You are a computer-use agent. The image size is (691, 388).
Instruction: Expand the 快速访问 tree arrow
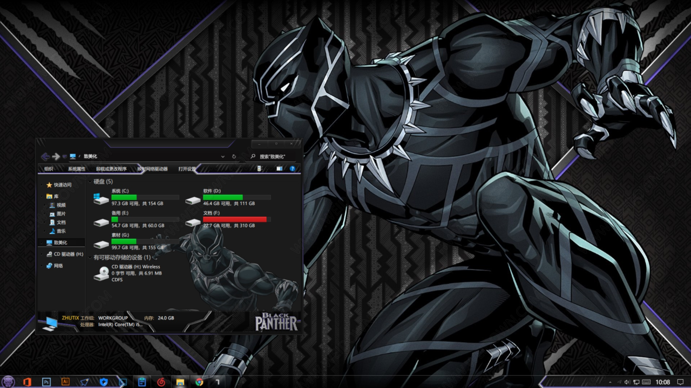tap(42, 185)
